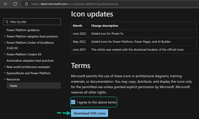Click the 'I agree to the above terms' label
The image size is (199, 119).
(x=97, y=102)
